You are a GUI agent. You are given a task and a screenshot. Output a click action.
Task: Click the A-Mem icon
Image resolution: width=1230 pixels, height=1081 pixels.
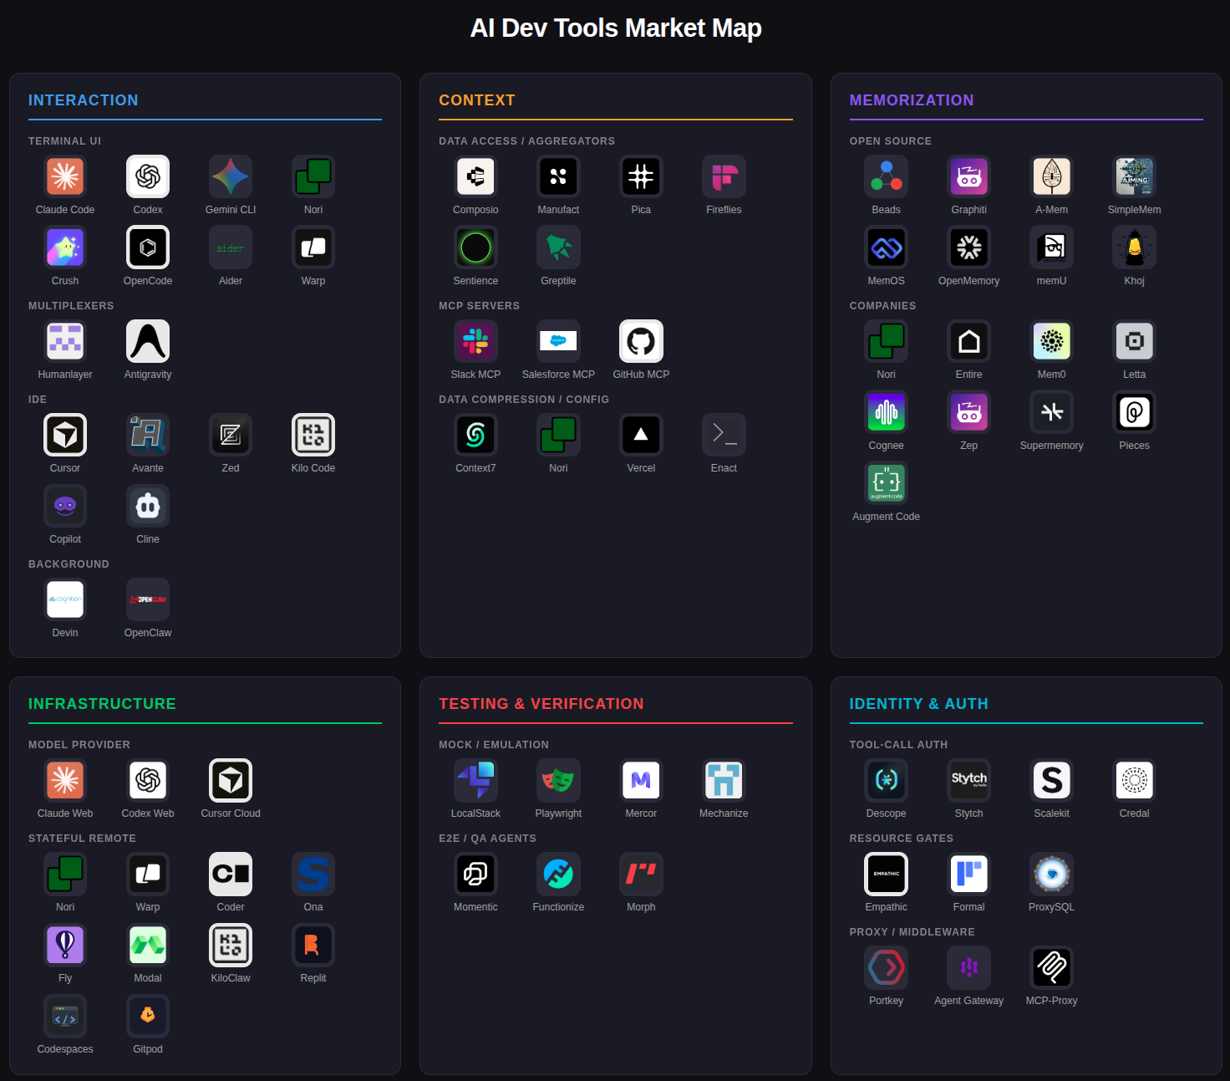pyautogui.click(x=1052, y=176)
